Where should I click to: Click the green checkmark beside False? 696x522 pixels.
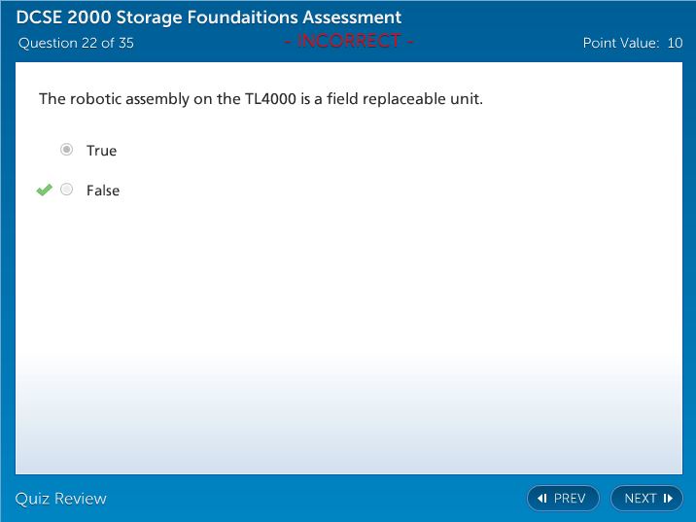click(44, 191)
